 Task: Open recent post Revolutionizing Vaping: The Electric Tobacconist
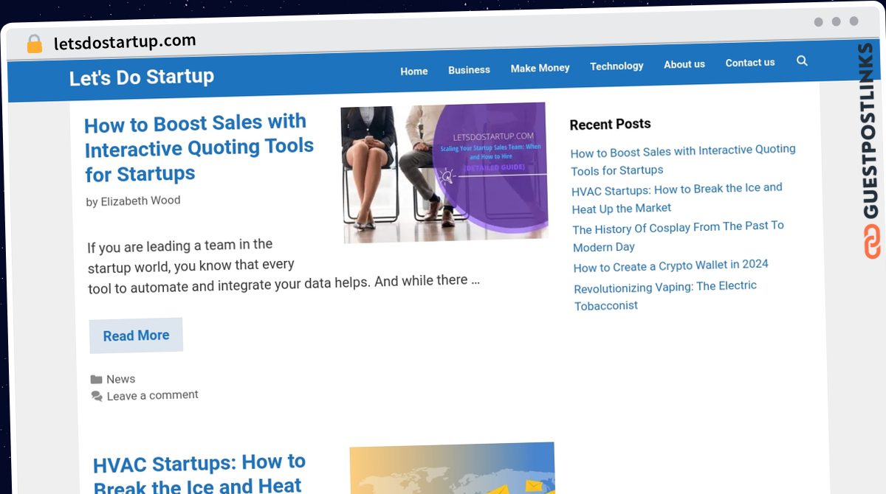coord(665,296)
